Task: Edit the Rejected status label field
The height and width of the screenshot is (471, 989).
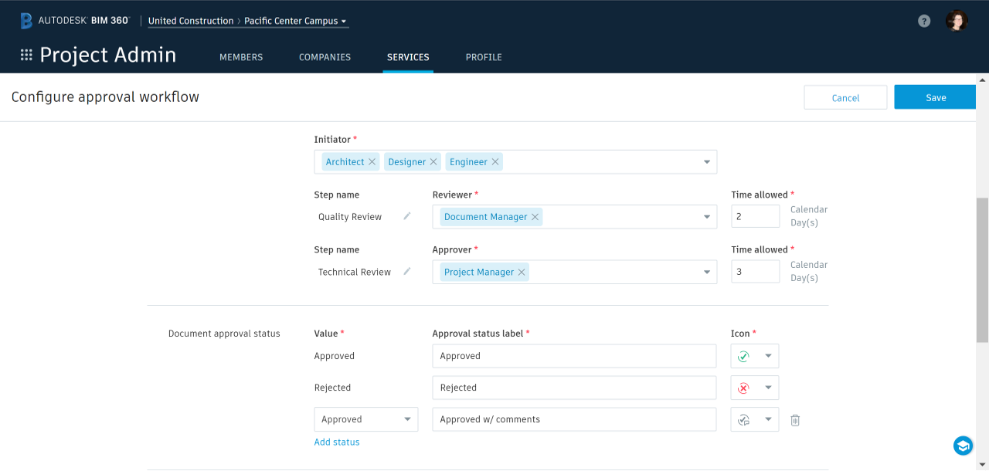Action: pyautogui.click(x=575, y=388)
